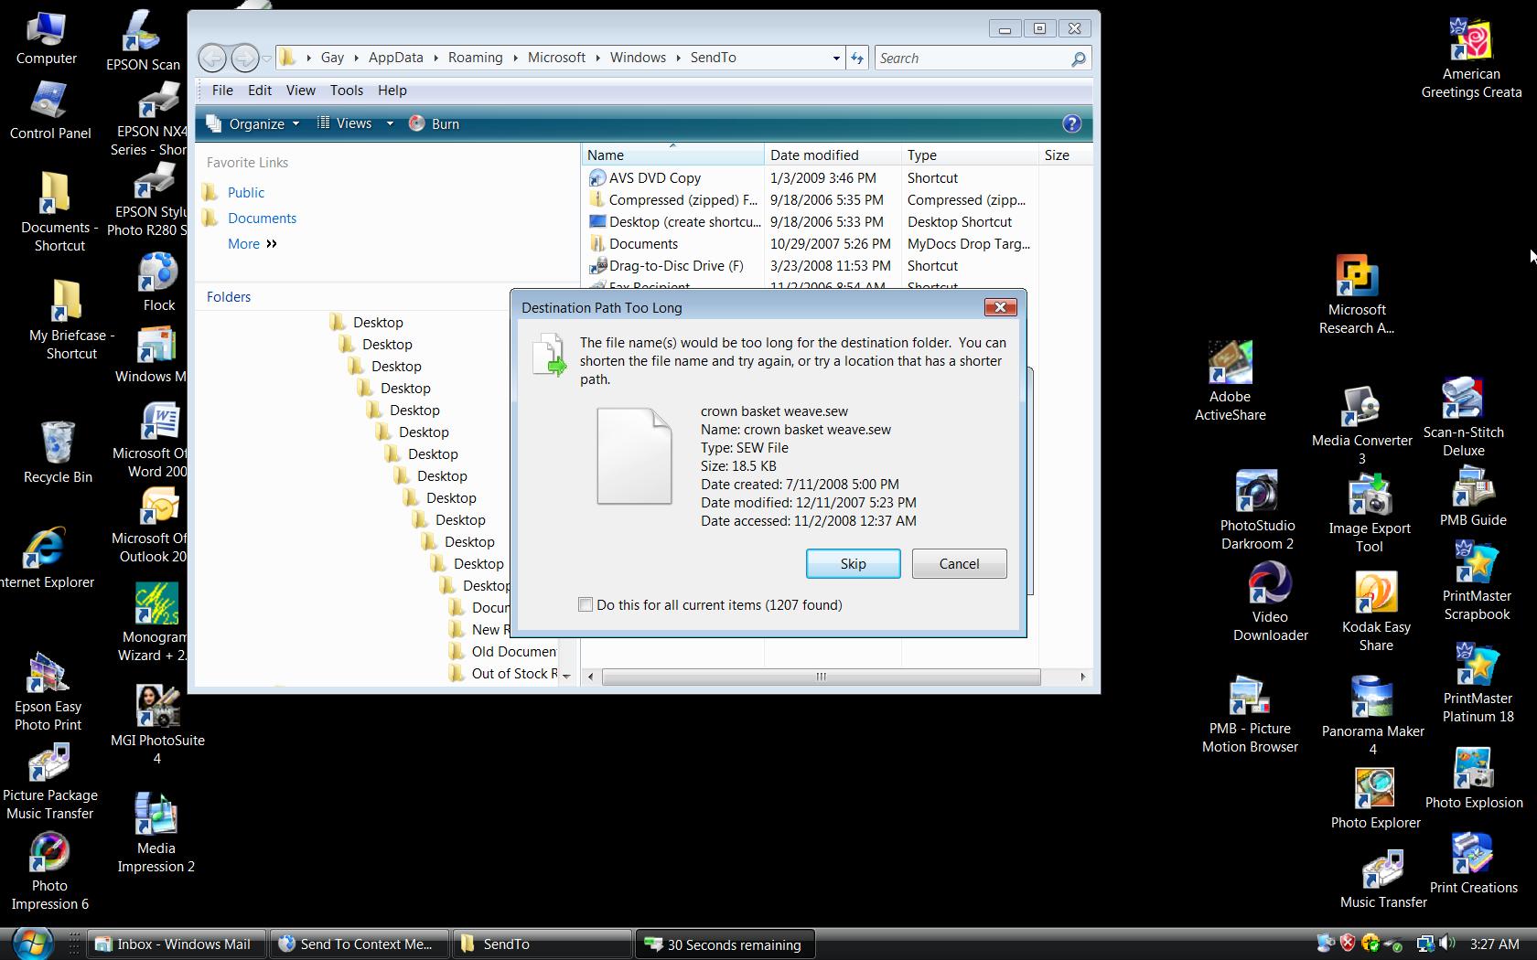The width and height of the screenshot is (1537, 960).
Task: Open the Recycle Bin icon
Action: tap(58, 452)
